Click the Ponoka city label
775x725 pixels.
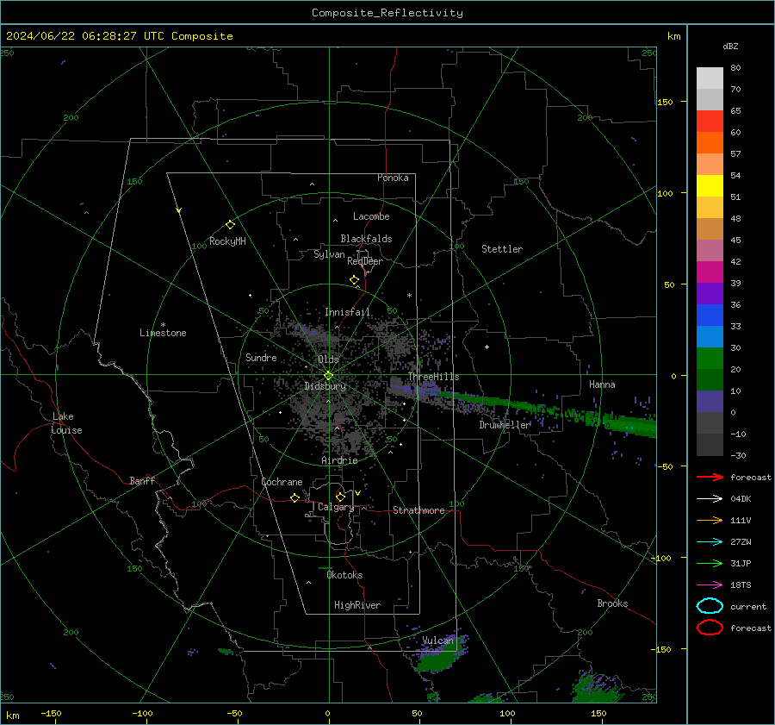(393, 178)
